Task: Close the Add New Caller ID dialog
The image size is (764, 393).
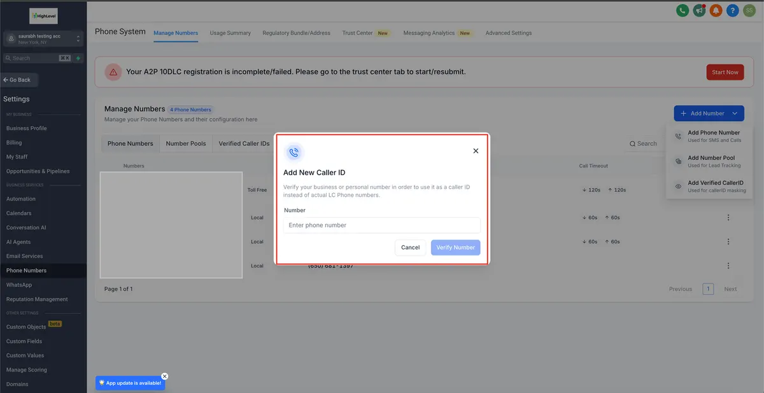Action: [x=476, y=151]
